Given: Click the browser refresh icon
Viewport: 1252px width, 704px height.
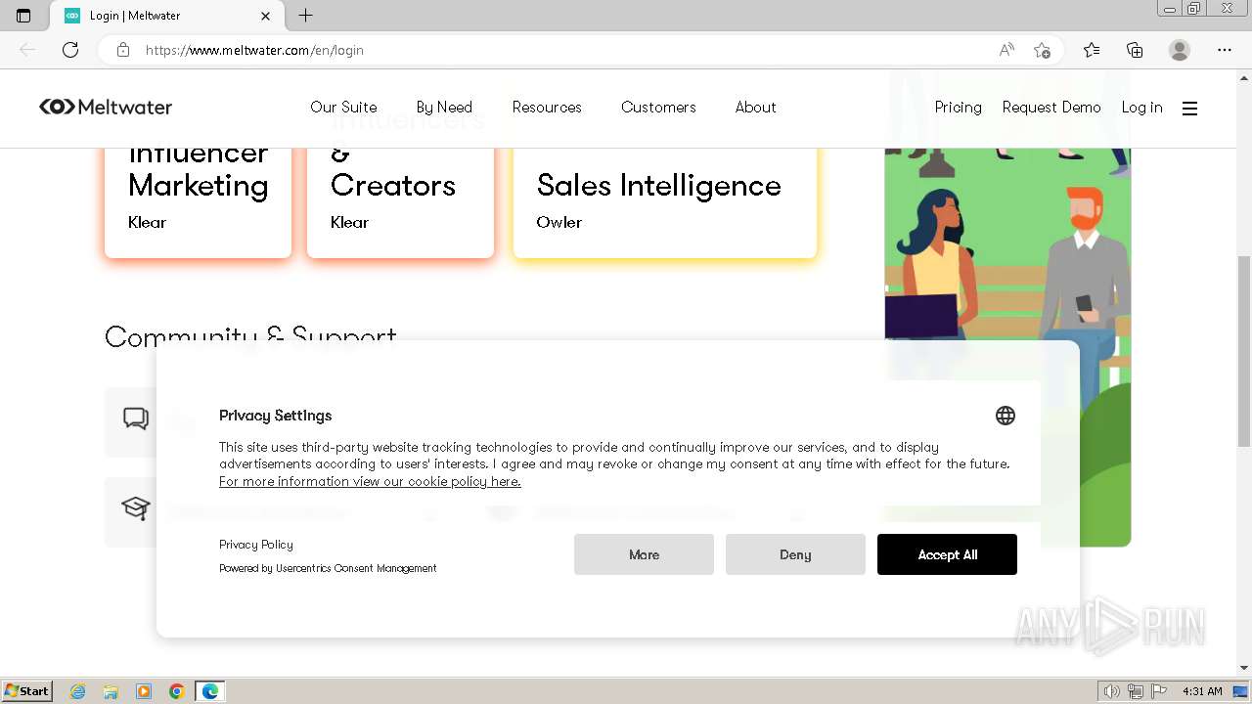Looking at the screenshot, I should (70, 50).
